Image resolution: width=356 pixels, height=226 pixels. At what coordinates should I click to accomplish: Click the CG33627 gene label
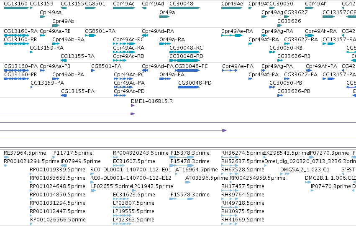pos(296,13)
